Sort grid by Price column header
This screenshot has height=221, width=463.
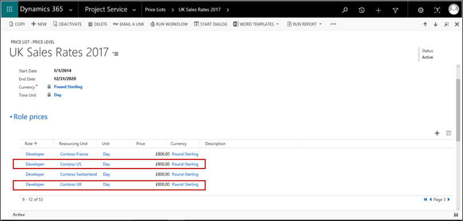[140, 144]
